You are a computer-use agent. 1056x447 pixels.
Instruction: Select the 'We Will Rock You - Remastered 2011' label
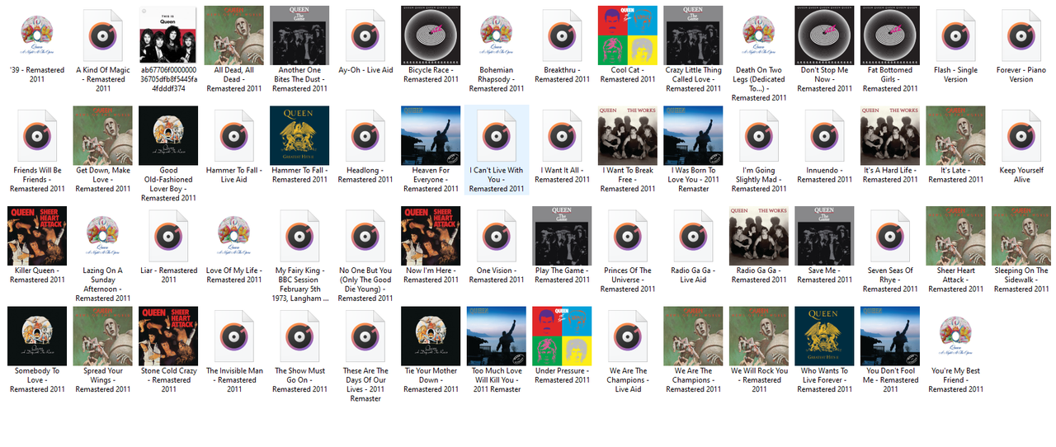(759, 380)
